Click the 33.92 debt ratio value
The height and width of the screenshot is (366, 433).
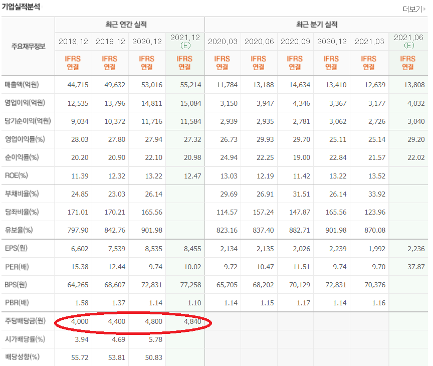[x=377, y=194]
